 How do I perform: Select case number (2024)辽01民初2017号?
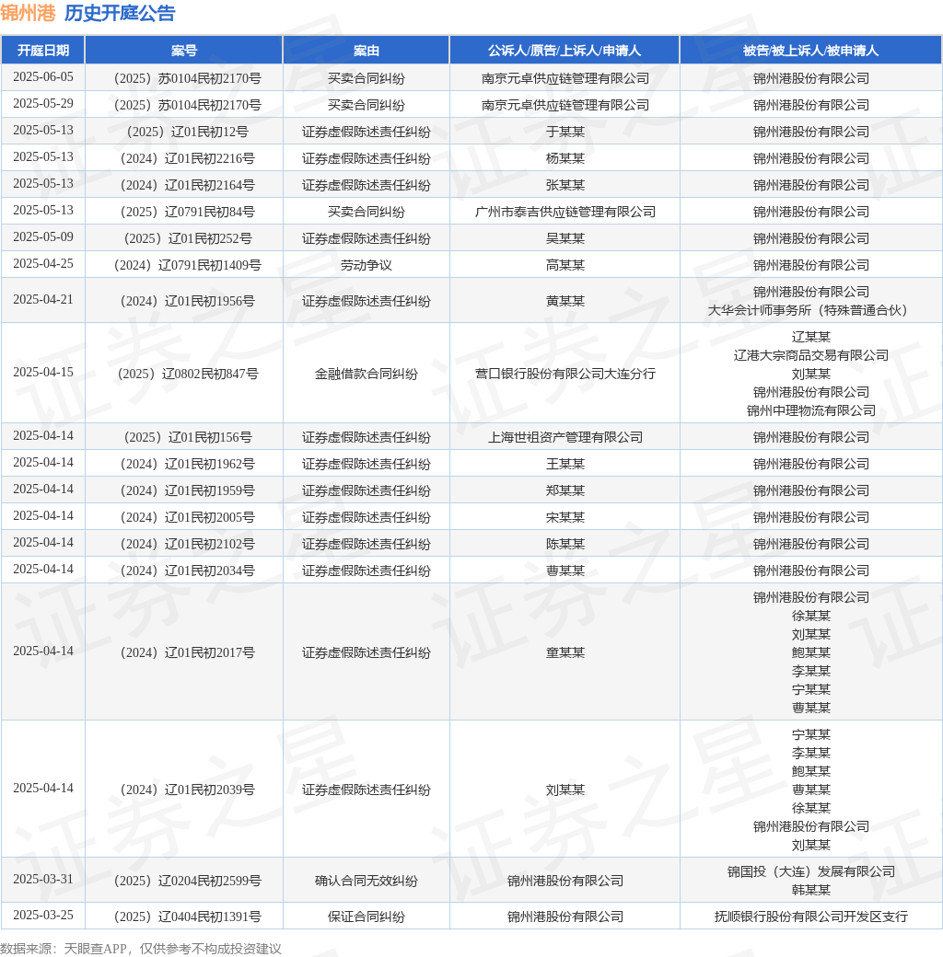(184, 652)
